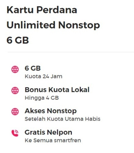
Task: Select the 'Akses Nonstop' feature heading
Action: [x=51, y=111]
